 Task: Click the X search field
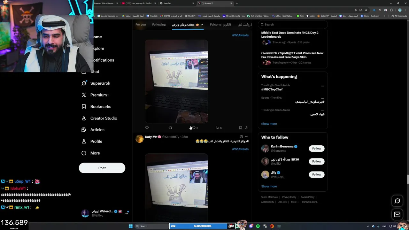point(293,25)
